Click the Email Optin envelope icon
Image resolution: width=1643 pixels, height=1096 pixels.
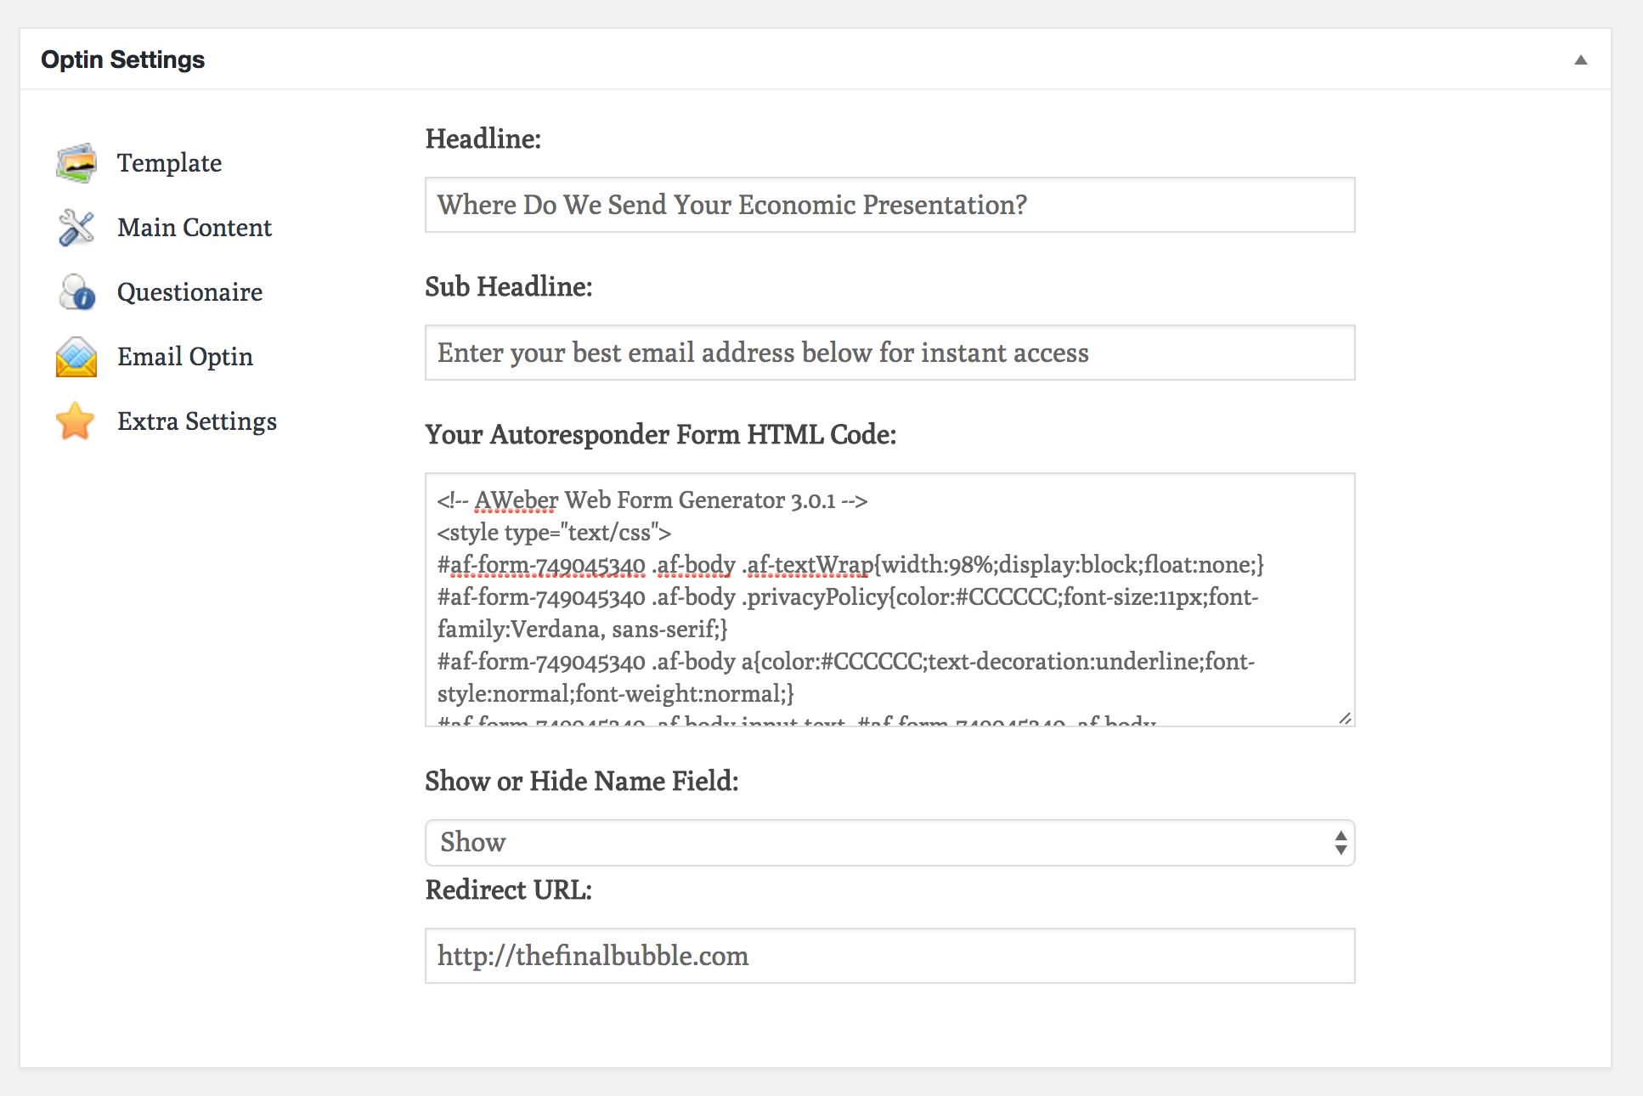click(76, 357)
